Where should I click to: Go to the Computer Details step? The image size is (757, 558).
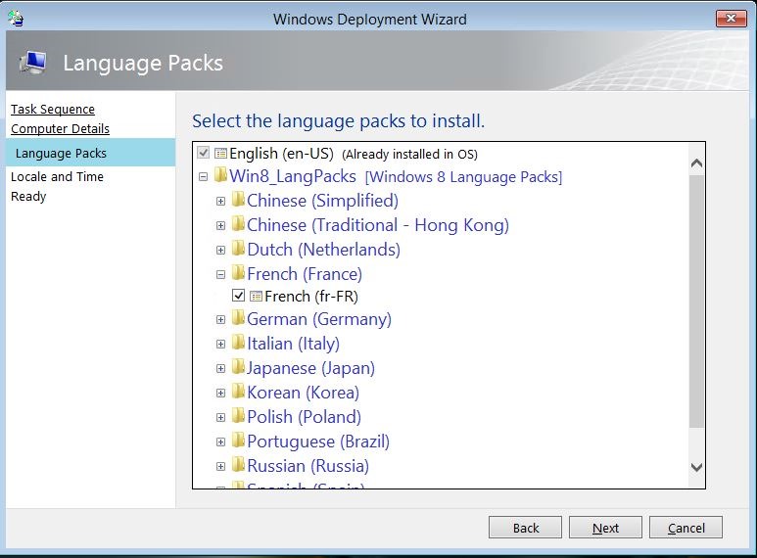60,129
